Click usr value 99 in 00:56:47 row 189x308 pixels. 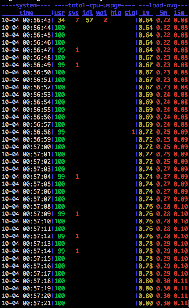click(61, 50)
